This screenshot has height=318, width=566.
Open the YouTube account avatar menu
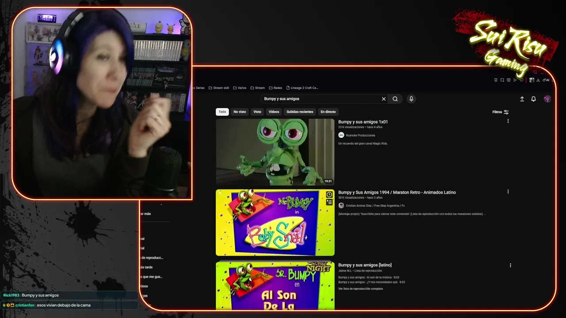coord(547,99)
